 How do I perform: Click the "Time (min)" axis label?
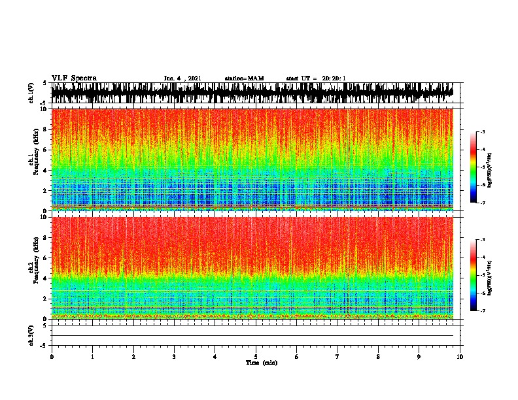262,363
